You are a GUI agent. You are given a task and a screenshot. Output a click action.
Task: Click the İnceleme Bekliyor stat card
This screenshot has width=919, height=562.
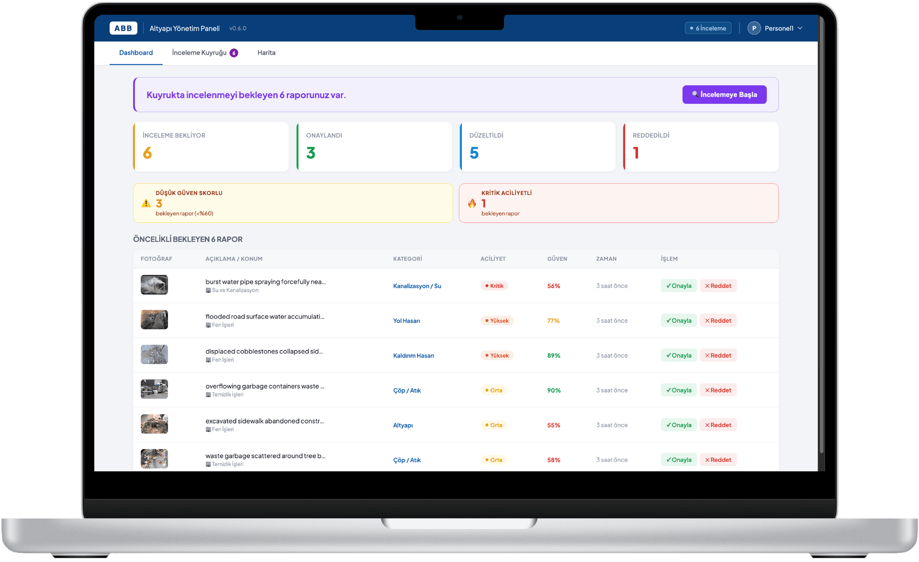(211, 146)
